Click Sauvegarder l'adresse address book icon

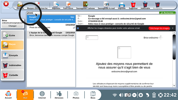click(x=85, y=4)
